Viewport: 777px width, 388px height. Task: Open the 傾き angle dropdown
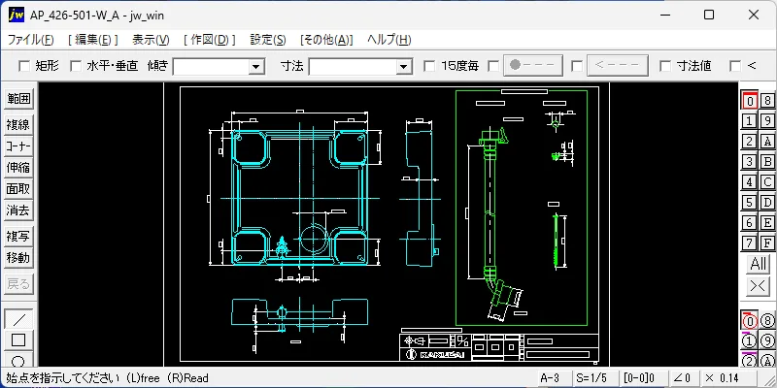click(x=256, y=66)
